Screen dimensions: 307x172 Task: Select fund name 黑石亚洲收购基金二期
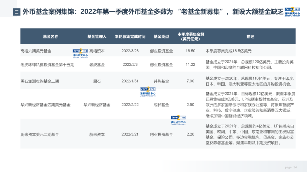40,81
